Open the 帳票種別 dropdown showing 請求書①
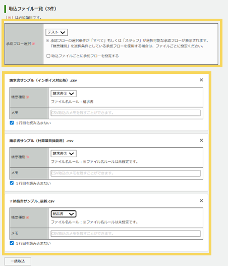228x266 pixels. coord(64,94)
